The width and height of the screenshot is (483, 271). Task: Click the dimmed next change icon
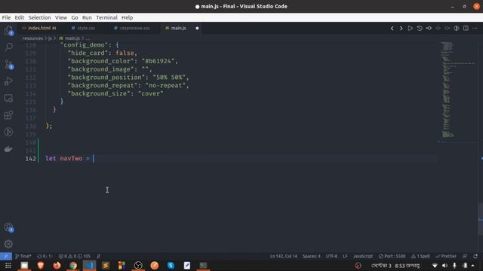click(448, 29)
